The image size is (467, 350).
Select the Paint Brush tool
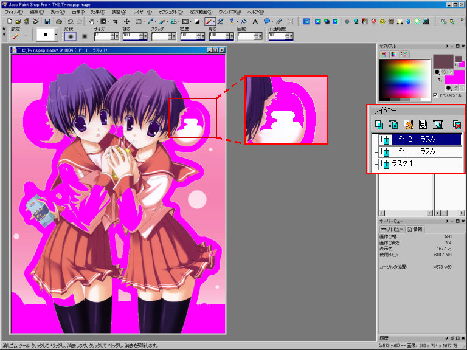point(162,21)
